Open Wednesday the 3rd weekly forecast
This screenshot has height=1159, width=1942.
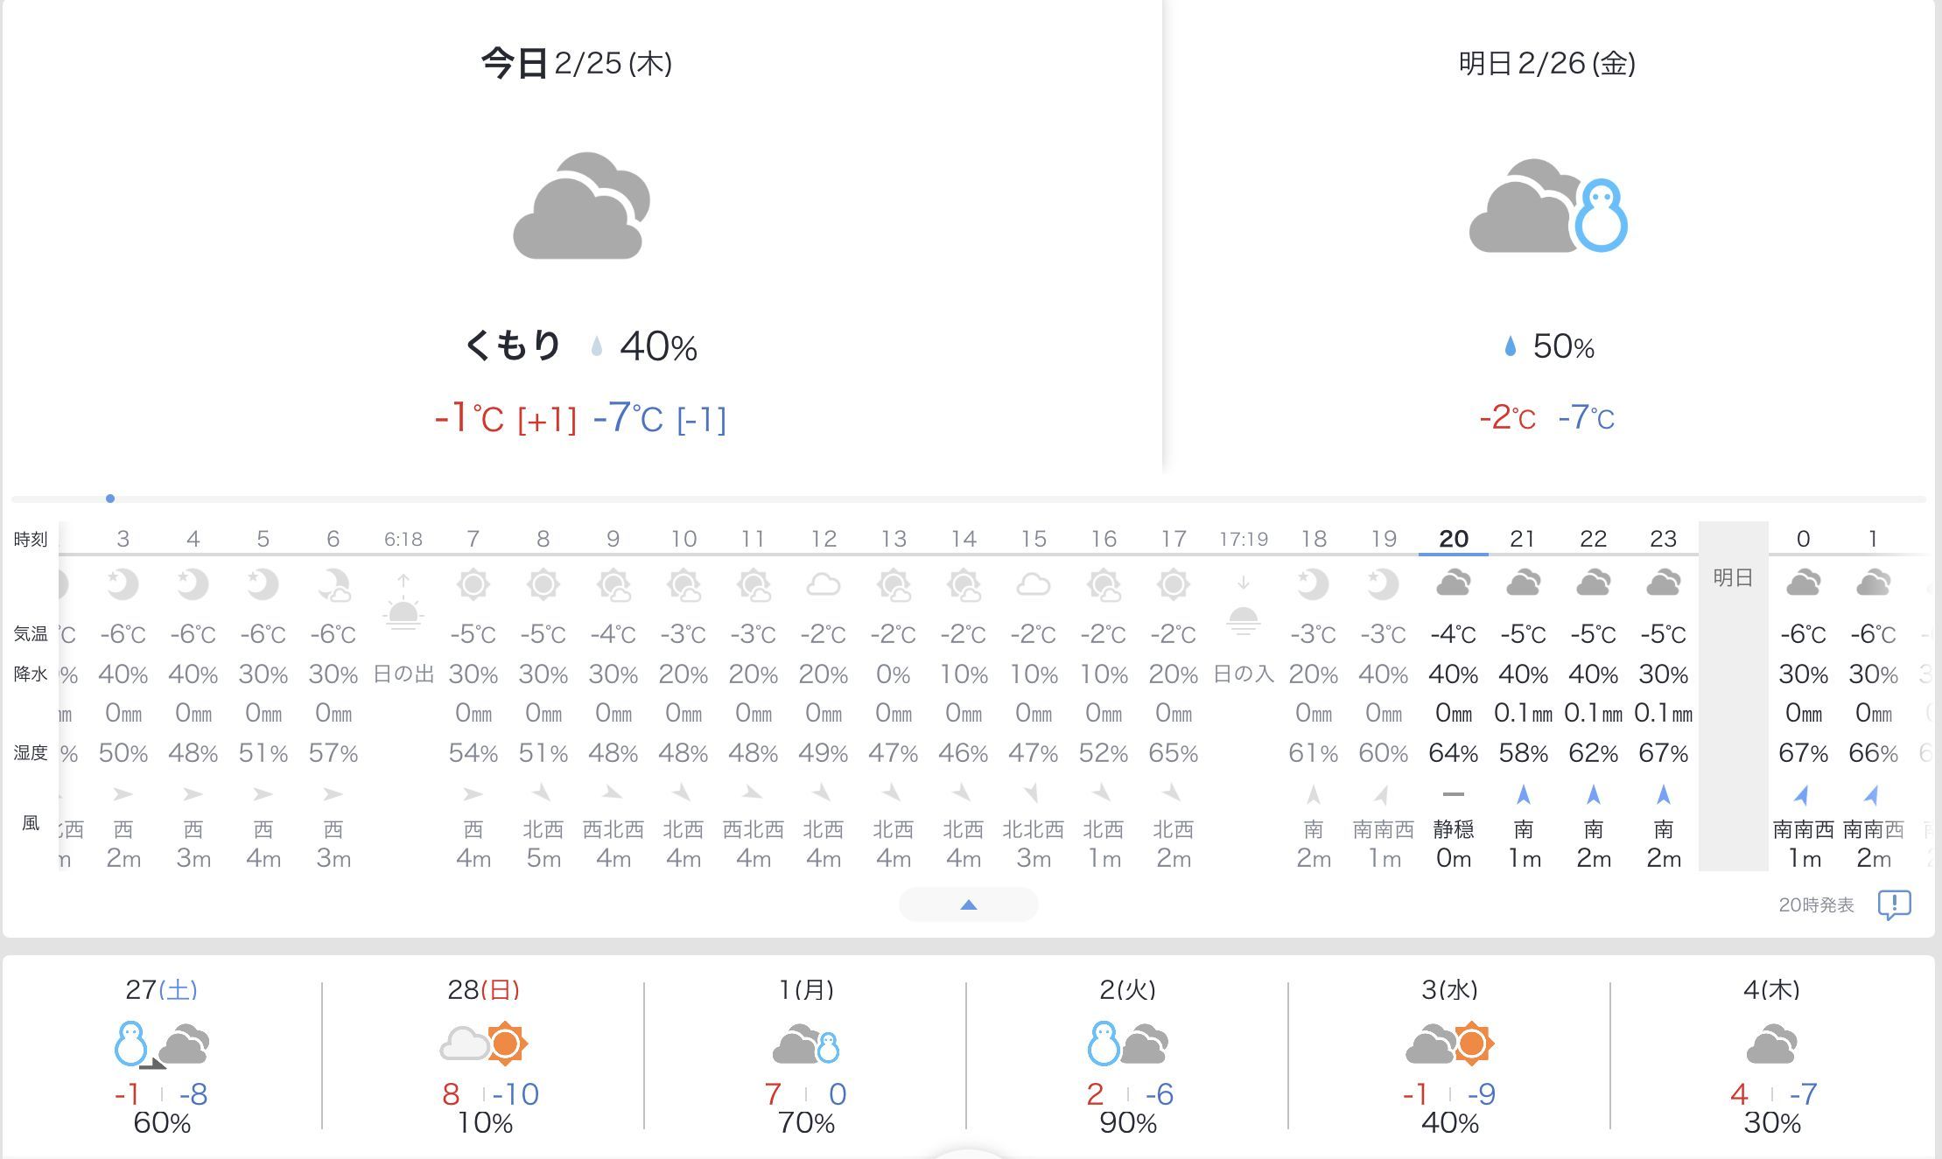[1450, 1057]
